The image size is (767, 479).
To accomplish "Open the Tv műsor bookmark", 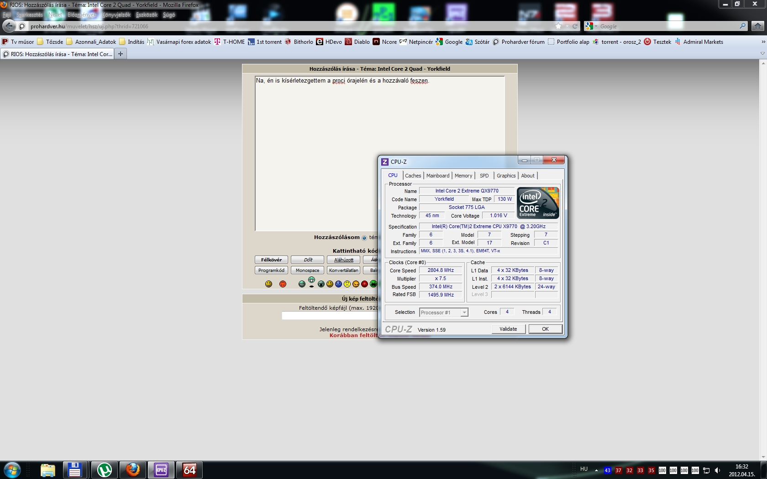I will (x=18, y=42).
